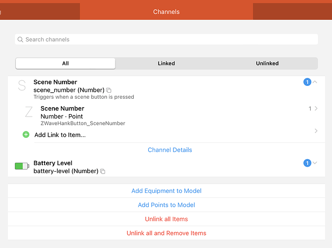
Task: Click Unlink all and Remove Items
Action: pos(166,233)
